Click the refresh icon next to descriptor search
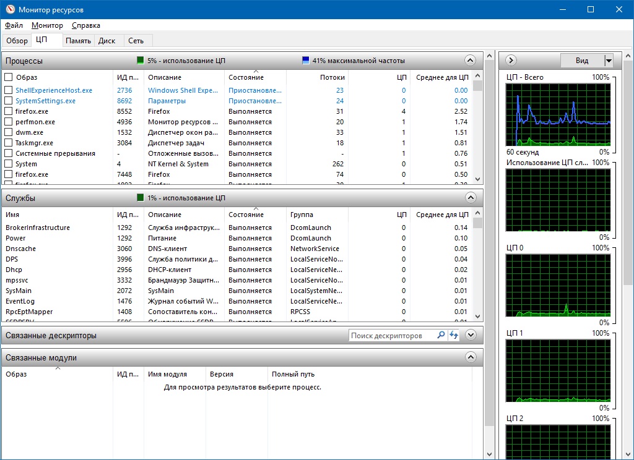 coord(454,335)
